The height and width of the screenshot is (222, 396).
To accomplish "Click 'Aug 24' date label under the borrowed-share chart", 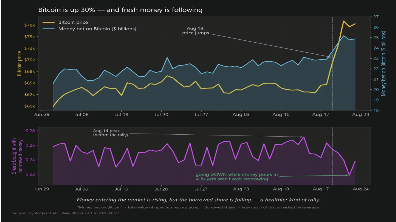I will coord(361,189).
